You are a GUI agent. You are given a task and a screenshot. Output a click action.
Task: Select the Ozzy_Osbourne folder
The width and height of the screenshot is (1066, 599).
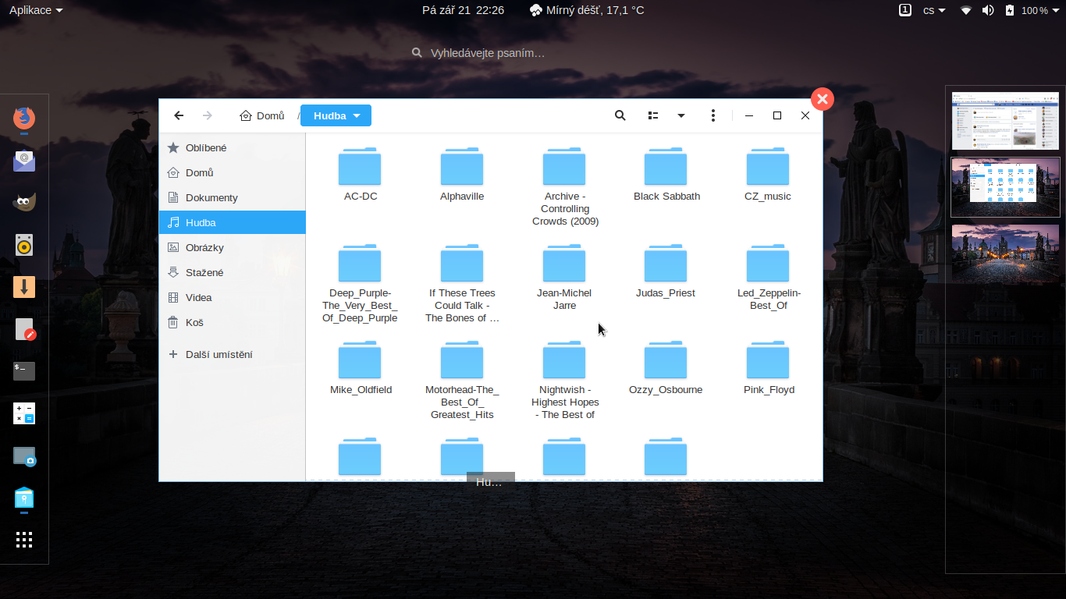[666, 368]
